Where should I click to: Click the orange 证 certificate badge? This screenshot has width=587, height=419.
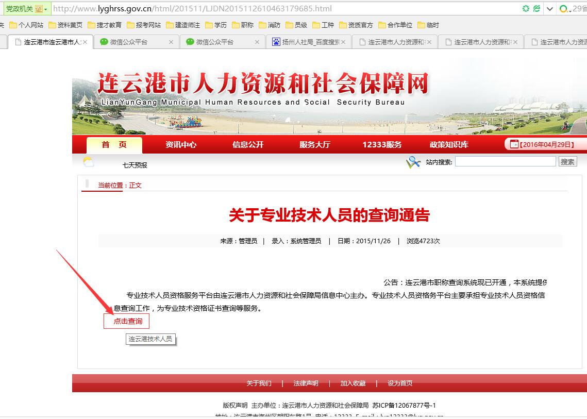[38, 8]
